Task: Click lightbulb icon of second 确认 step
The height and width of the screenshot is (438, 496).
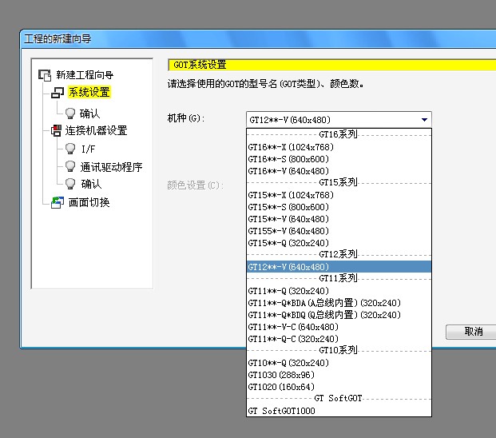Action: 70,185
